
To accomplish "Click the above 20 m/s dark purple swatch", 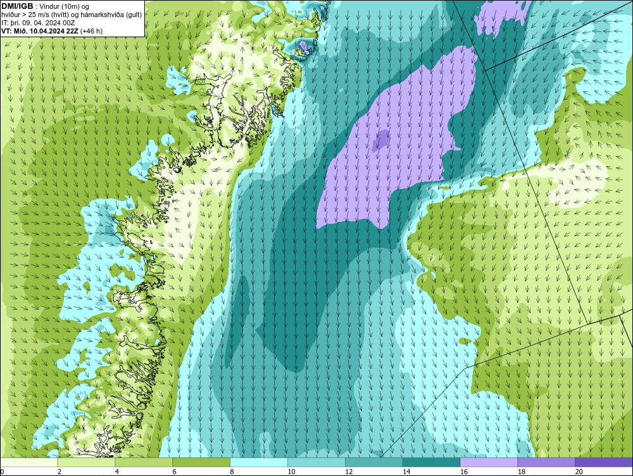I will coord(604,462).
